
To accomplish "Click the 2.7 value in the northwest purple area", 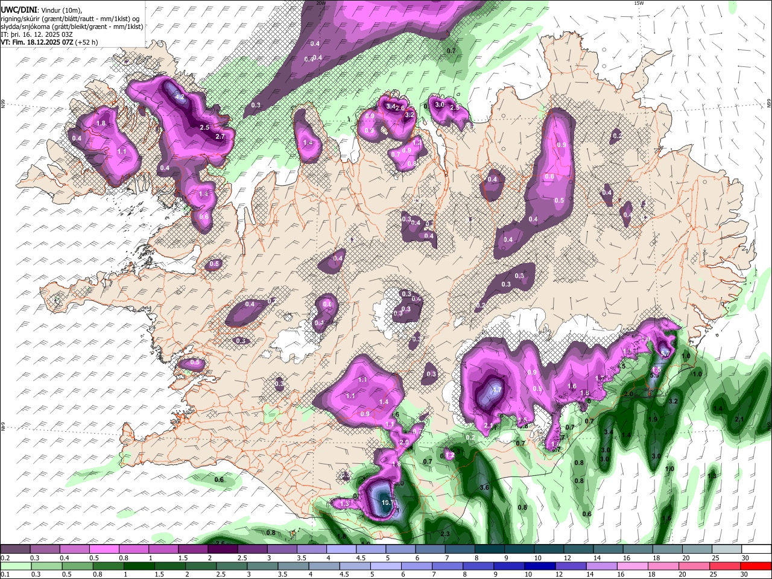I will click(x=220, y=136).
